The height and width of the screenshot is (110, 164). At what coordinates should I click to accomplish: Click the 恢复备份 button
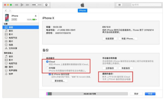[x=126, y=68]
